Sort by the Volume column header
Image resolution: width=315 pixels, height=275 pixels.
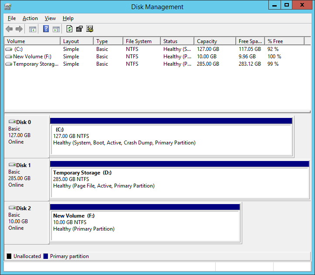pyautogui.click(x=32, y=41)
